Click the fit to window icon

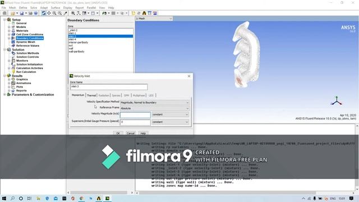point(73,13)
